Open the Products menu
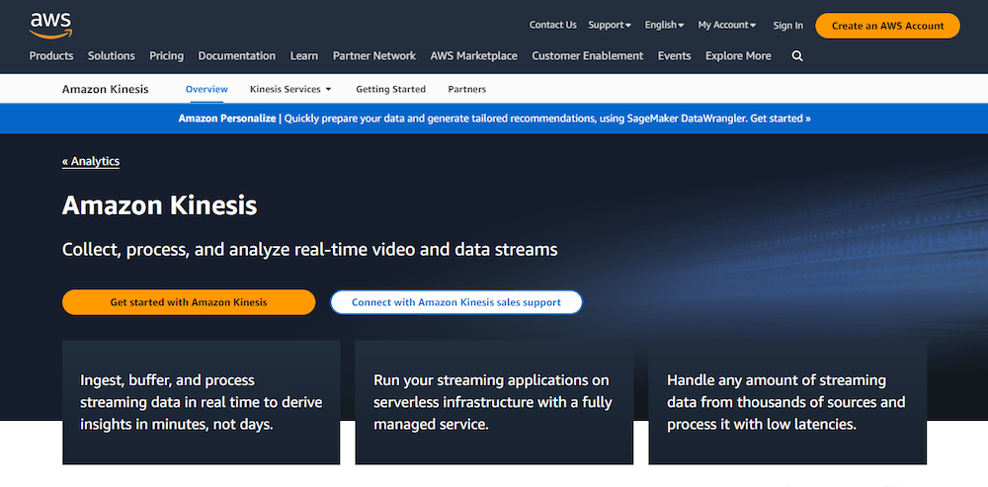 coord(51,56)
